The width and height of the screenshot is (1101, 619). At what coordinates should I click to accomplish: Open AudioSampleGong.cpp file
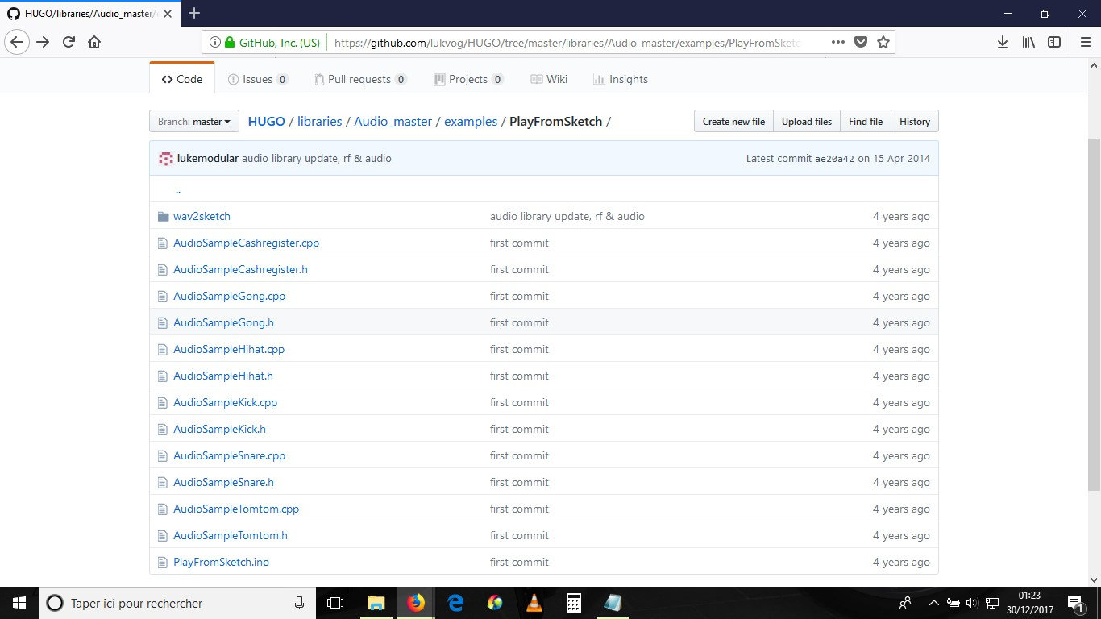(x=229, y=296)
